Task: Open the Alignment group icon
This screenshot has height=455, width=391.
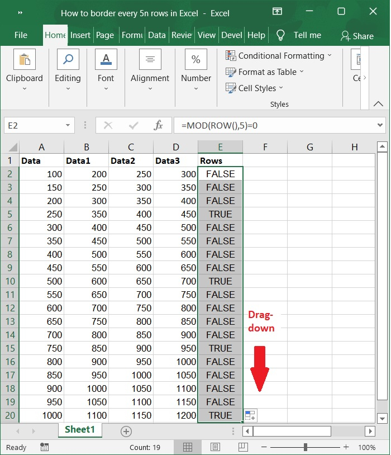Action: coord(150,60)
